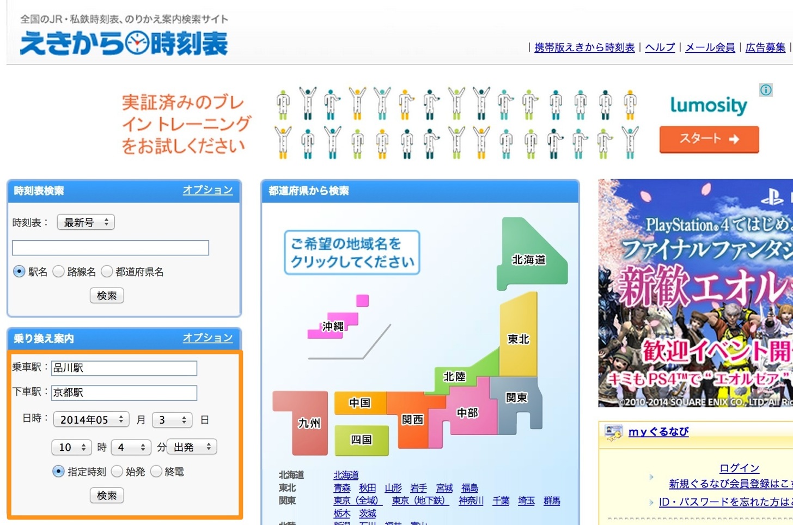Click the 乗車駅 field containing 品川駅
793x525 pixels.
pyautogui.click(x=124, y=368)
